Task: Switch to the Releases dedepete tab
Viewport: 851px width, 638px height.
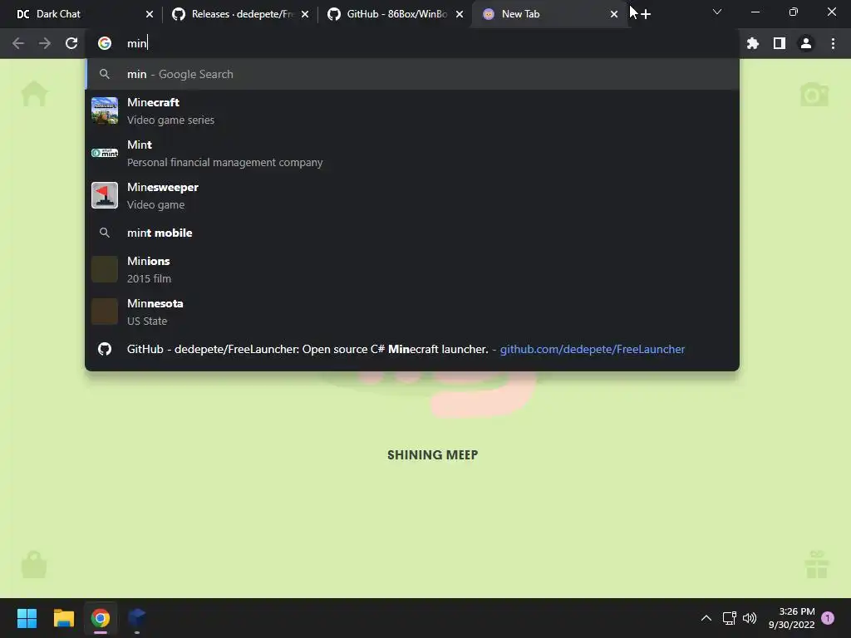Action: 240,14
